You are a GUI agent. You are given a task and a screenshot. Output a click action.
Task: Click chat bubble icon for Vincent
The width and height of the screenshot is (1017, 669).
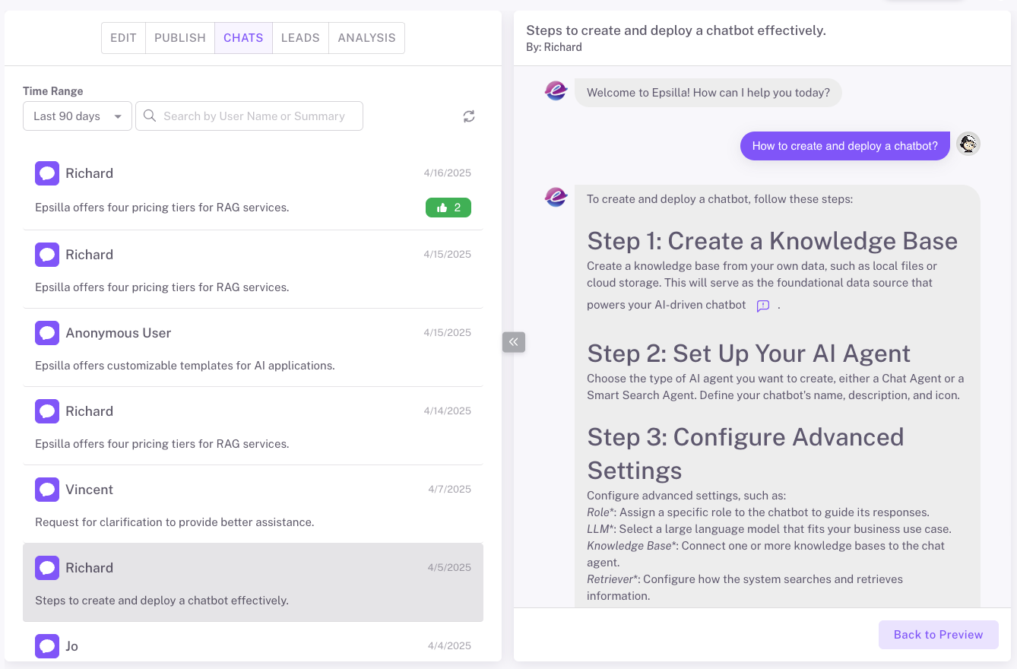[47, 490]
